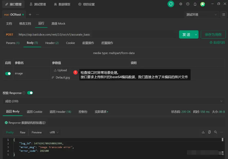Click the status code 200 OK text

tap(181, 112)
